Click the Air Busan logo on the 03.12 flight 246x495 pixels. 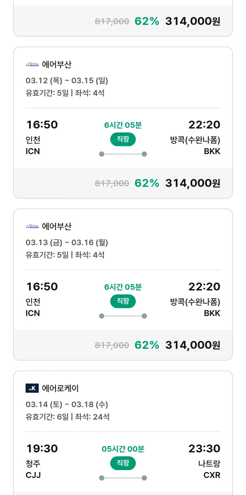pyautogui.click(x=32, y=65)
